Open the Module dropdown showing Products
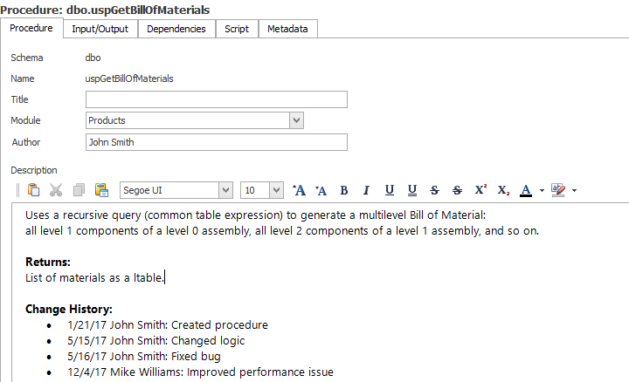629x382 pixels. click(296, 120)
